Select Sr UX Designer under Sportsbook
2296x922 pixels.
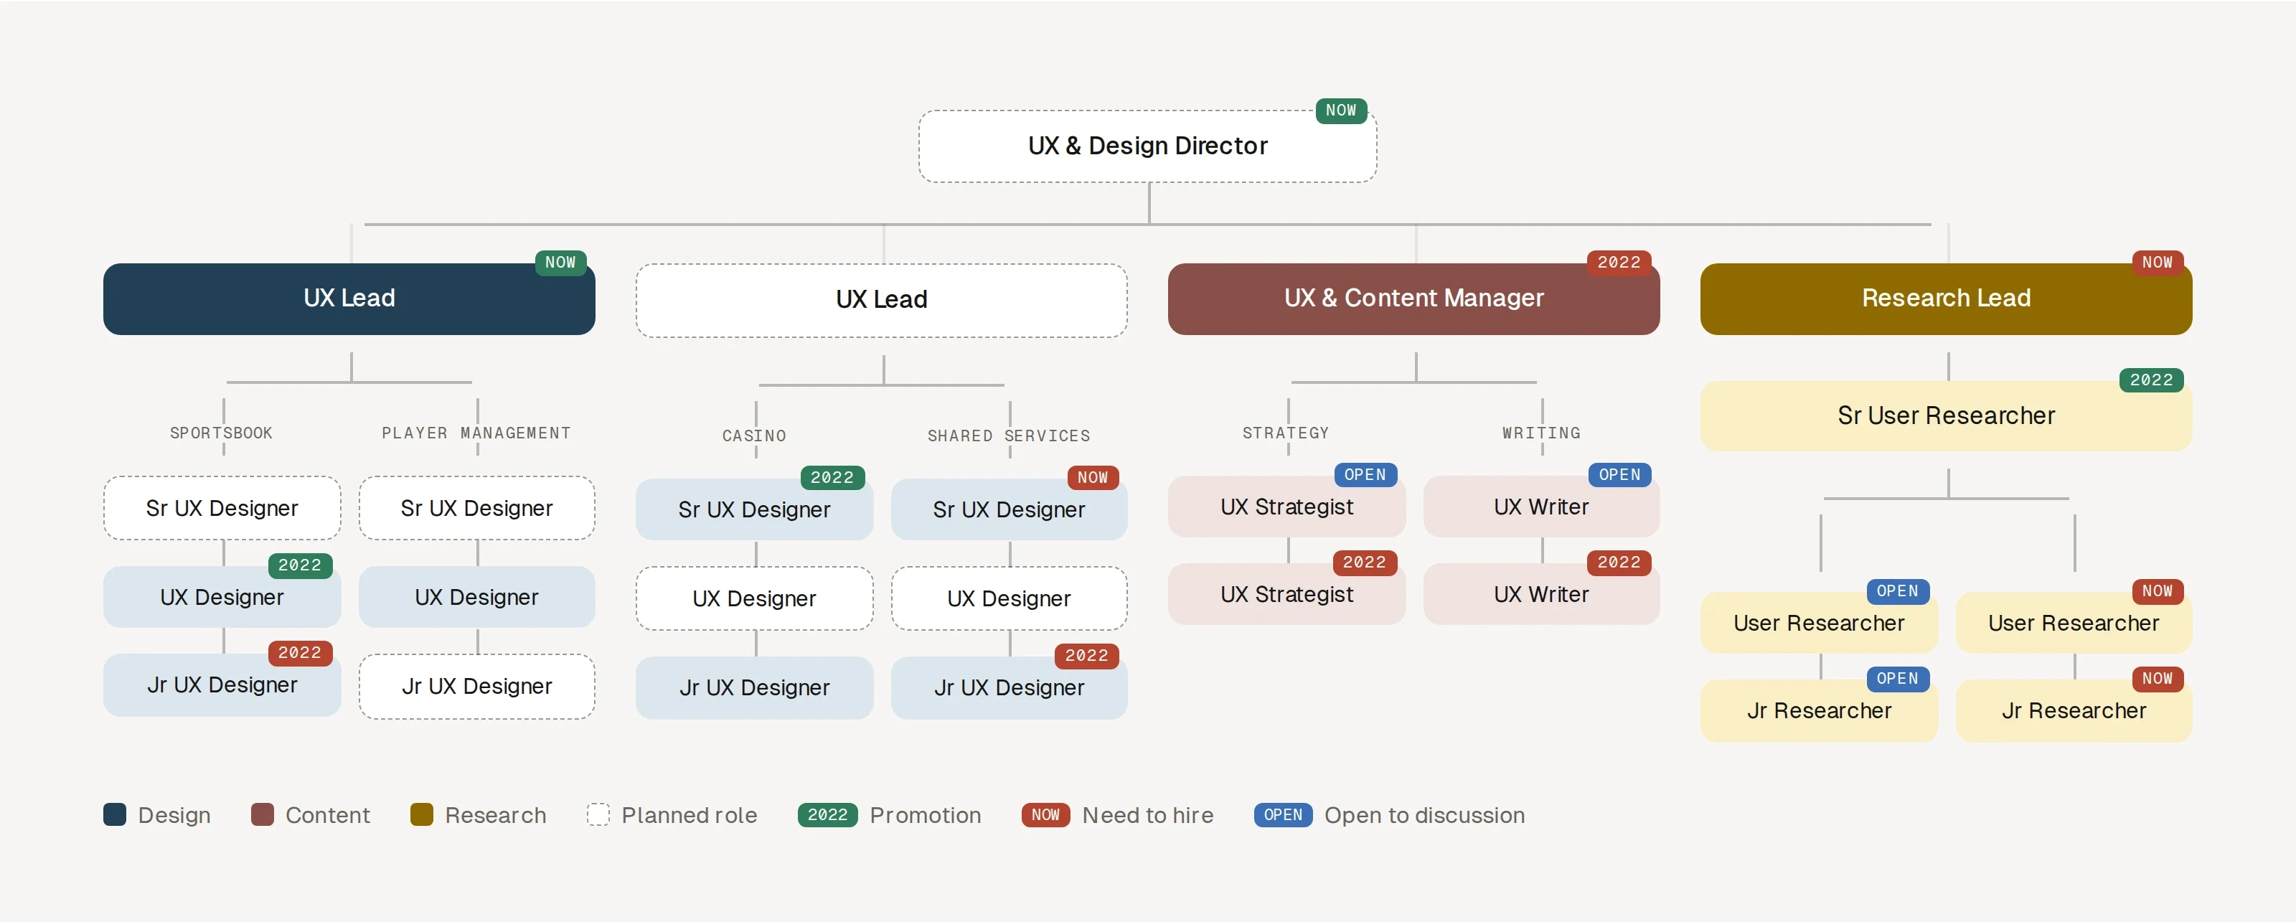[222, 508]
